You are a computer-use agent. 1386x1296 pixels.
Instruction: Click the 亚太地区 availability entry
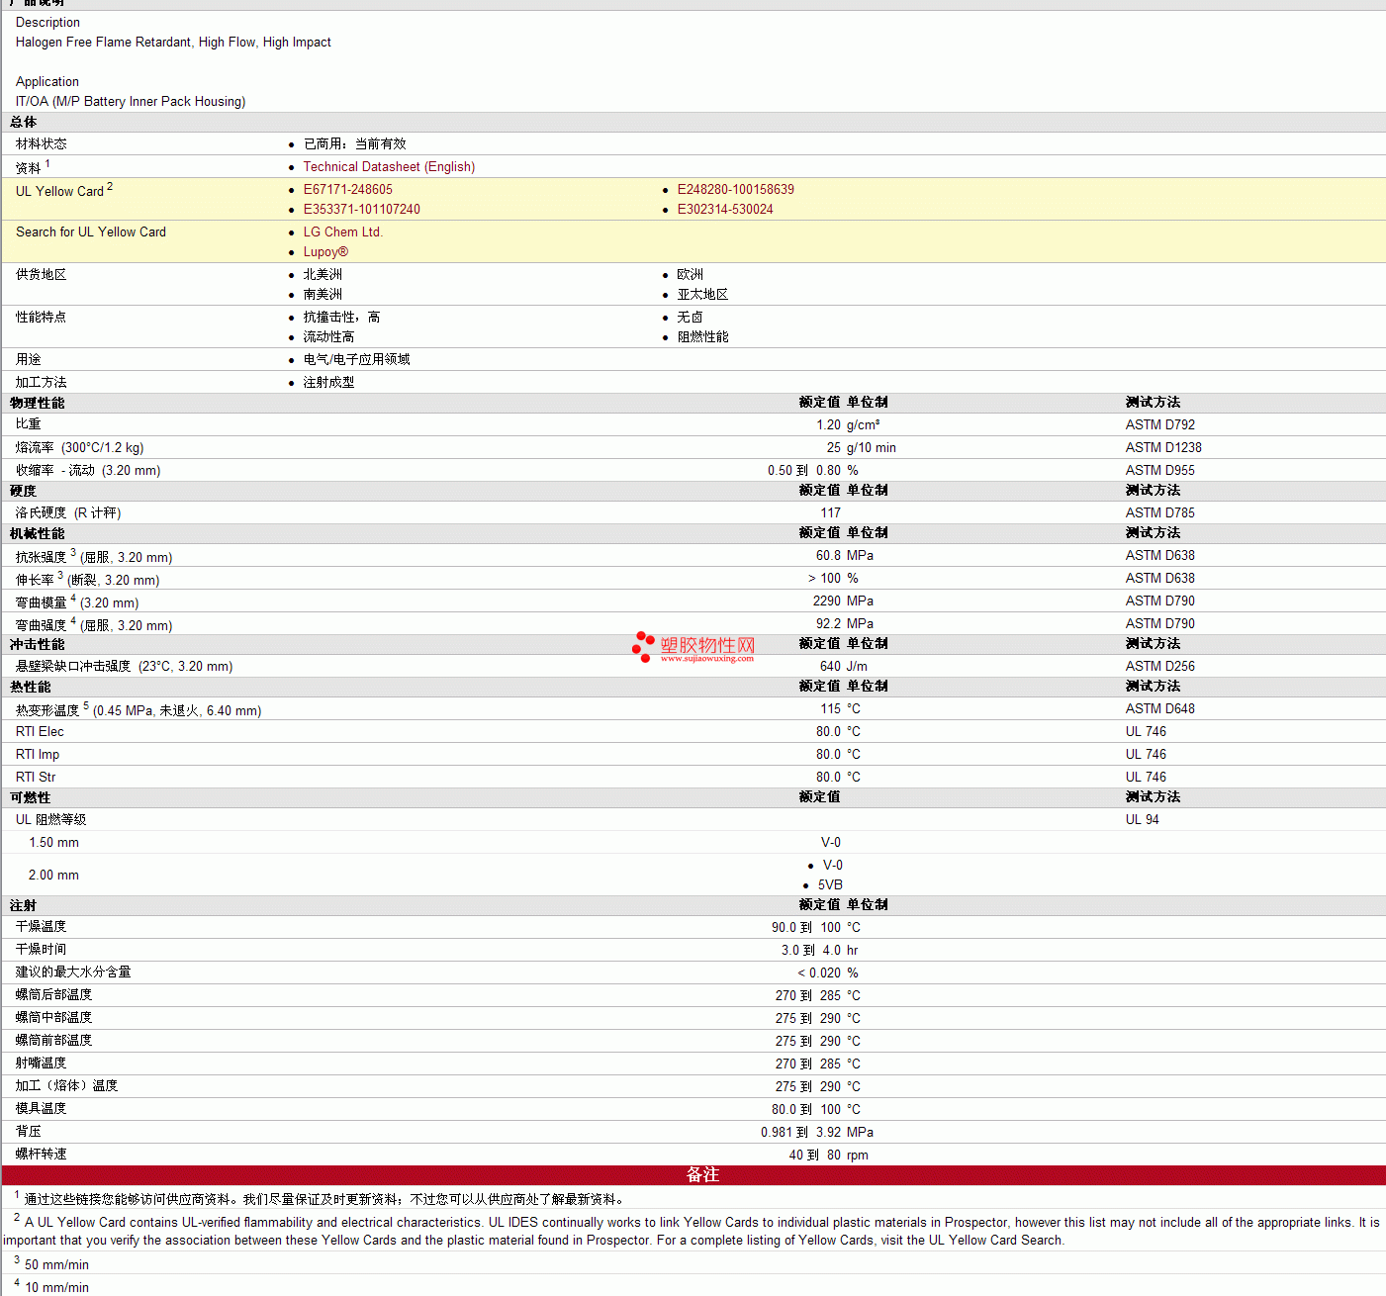[702, 295]
